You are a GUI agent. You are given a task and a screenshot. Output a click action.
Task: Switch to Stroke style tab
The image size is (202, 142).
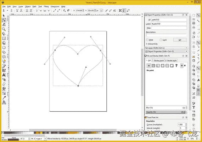tap(171, 60)
